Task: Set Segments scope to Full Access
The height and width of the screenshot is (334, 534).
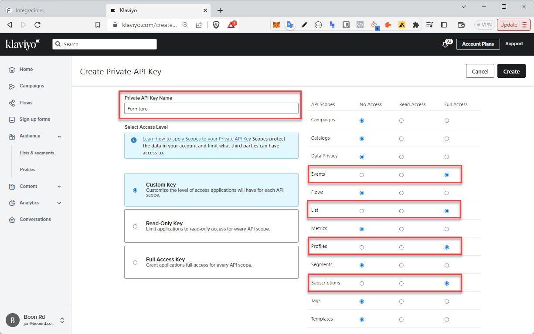Action: [447, 265]
